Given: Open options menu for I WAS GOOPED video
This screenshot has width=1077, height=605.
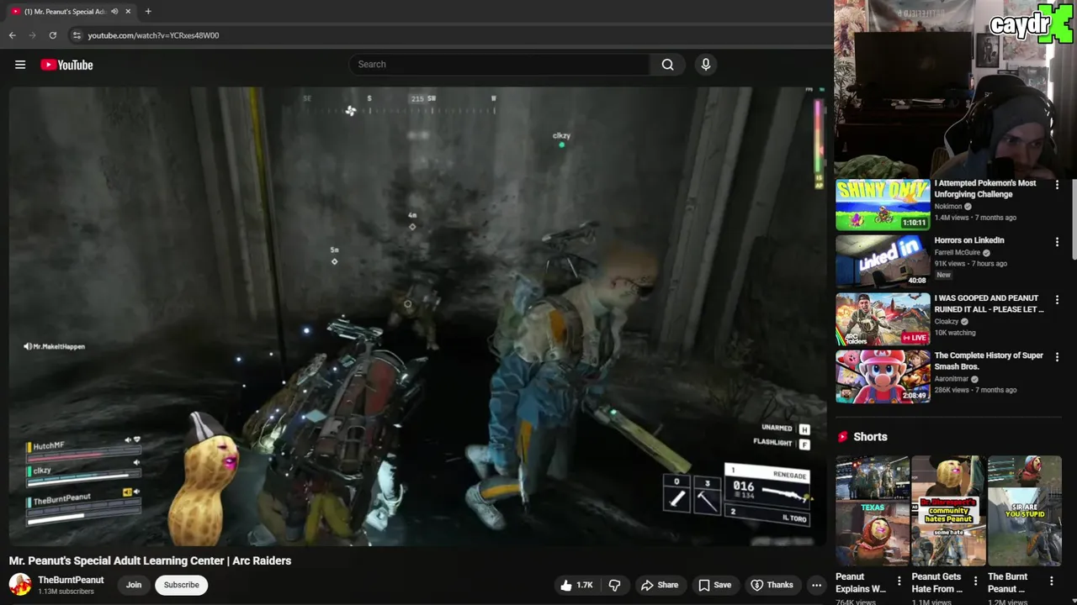Looking at the screenshot, I should pos(1057,300).
